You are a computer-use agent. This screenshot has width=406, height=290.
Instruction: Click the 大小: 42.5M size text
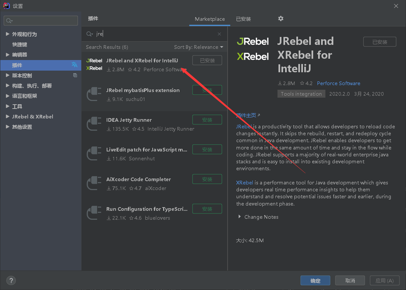[250, 240]
